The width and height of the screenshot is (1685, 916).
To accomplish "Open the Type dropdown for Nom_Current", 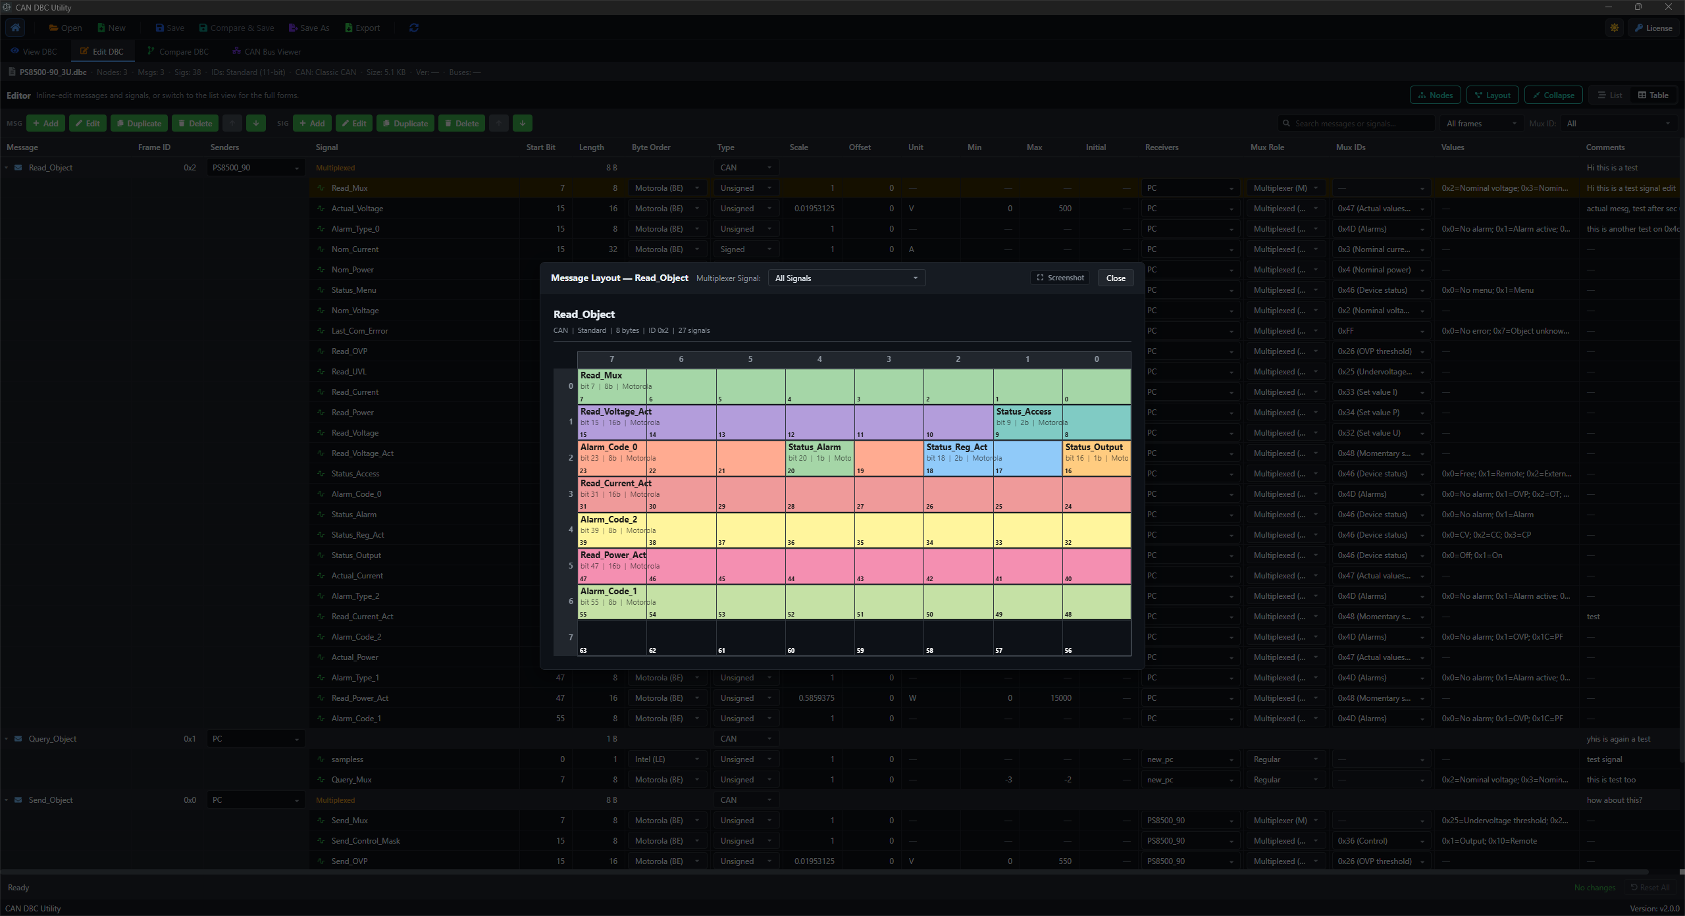I will [x=746, y=249].
